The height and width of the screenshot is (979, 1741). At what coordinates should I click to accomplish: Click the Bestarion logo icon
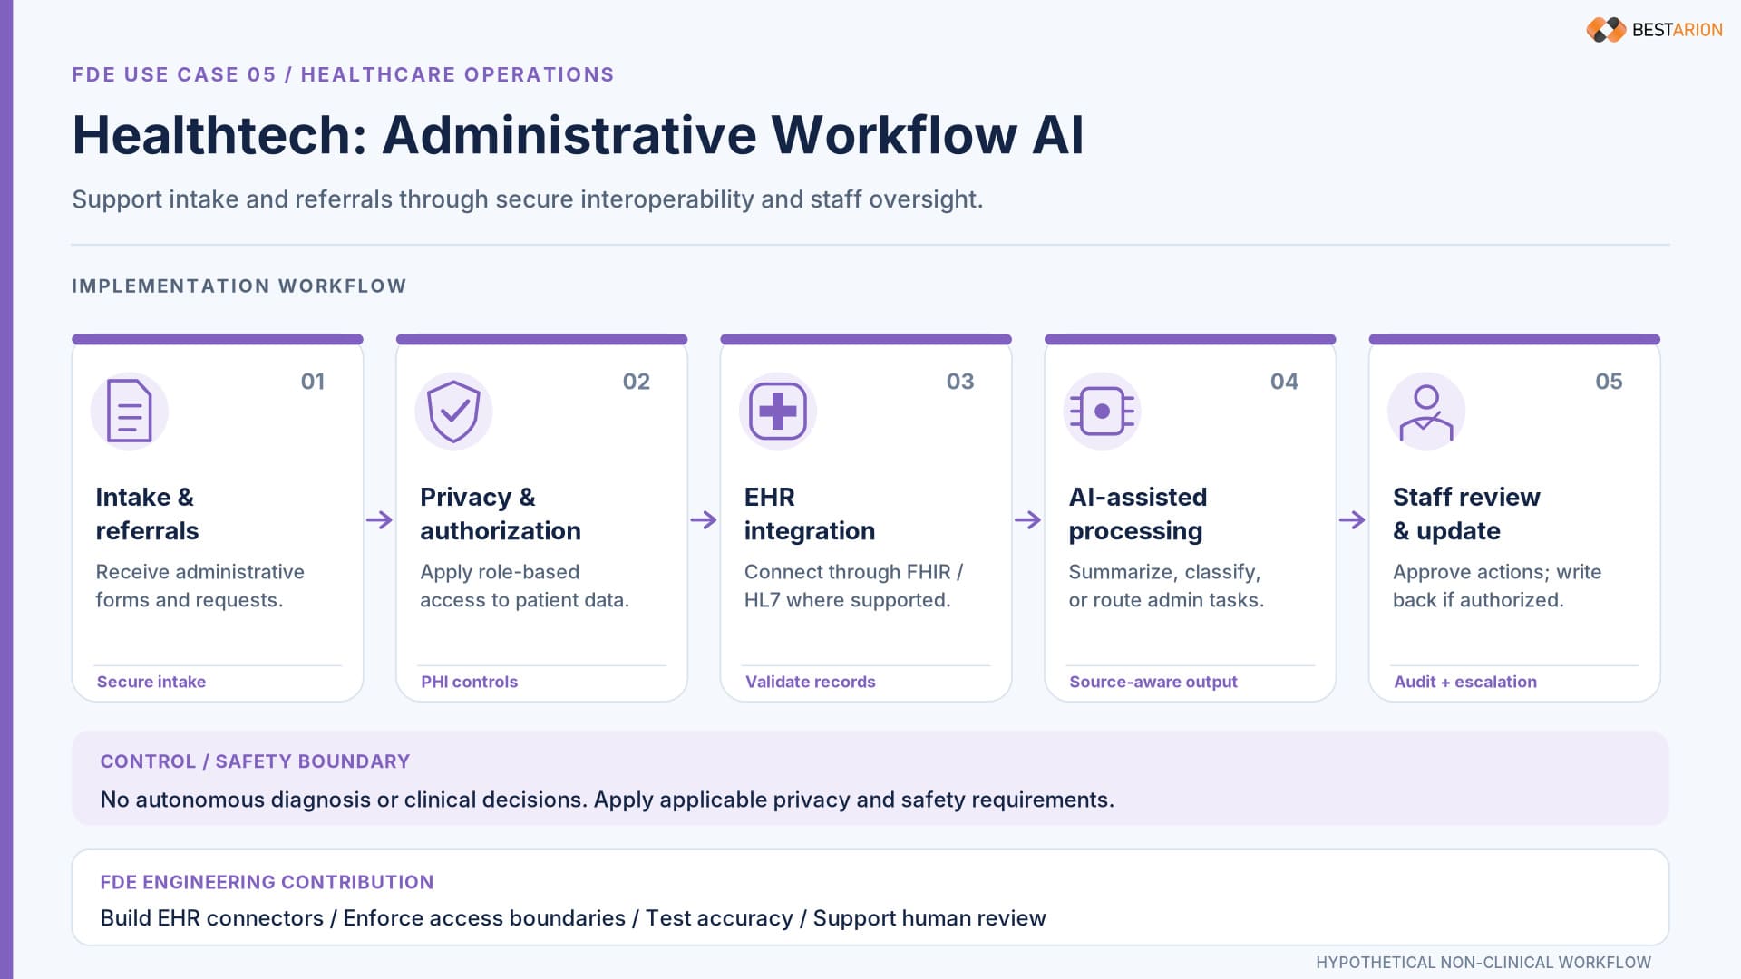(1606, 30)
